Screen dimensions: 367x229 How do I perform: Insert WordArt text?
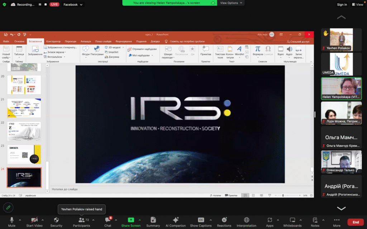(239, 51)
